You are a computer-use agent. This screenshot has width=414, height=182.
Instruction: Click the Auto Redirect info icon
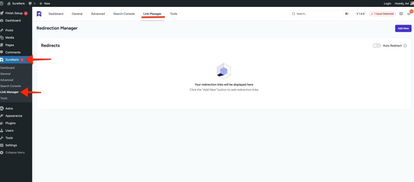tap(405, 46)
